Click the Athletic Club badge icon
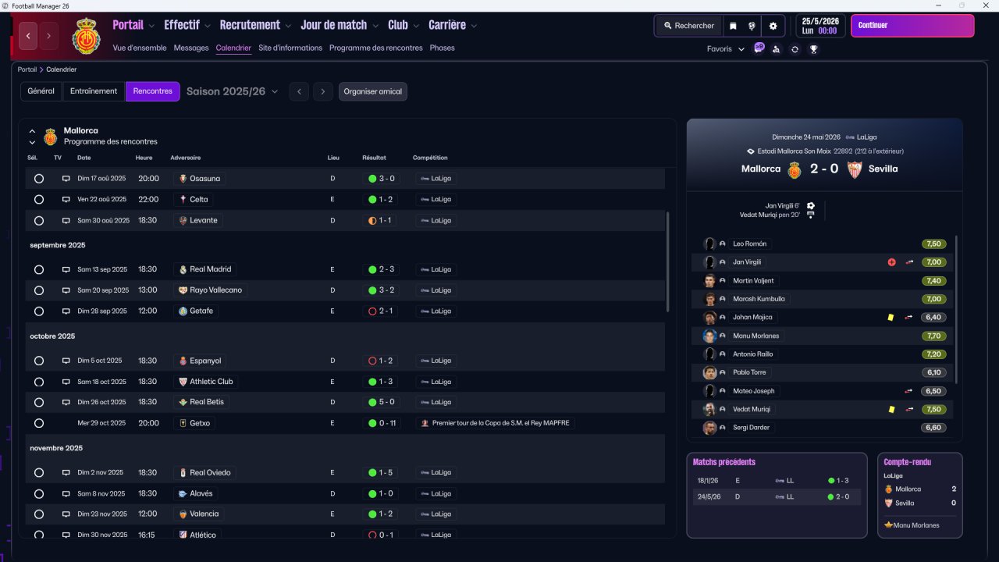 point(183,382)
